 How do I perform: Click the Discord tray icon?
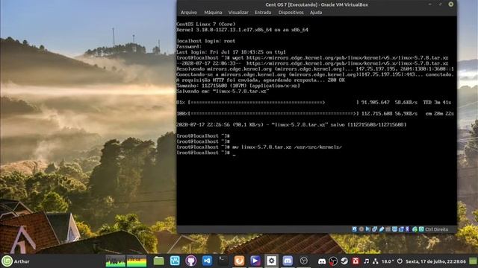322,261
